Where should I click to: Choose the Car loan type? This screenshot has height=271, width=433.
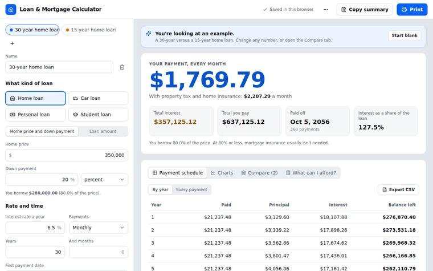pos(99,98)
